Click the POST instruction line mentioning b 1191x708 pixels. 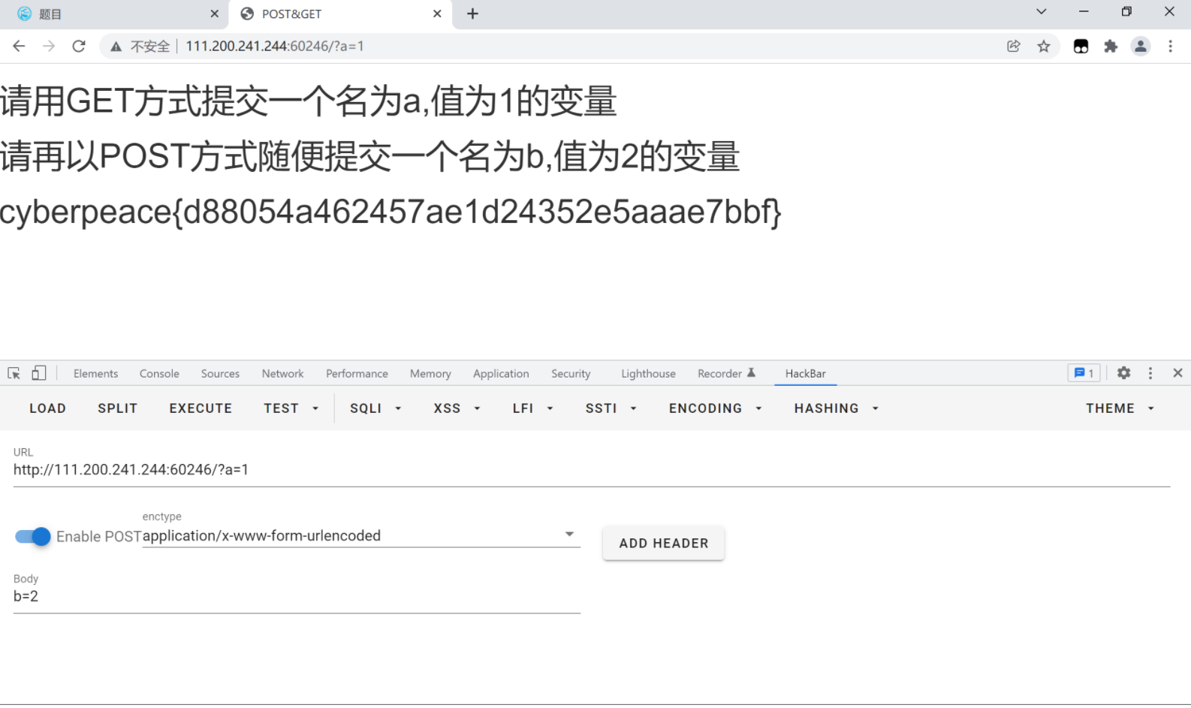[x=370, y=156]
